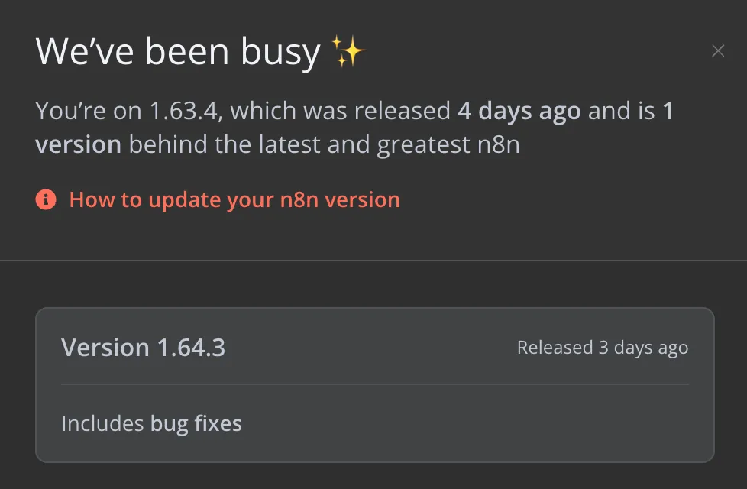Click the bold 4 days ago text
The image size is (747, 489).
(519, 112)
